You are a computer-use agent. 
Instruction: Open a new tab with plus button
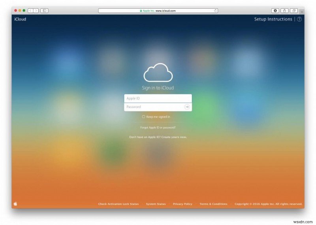(302, 12)
